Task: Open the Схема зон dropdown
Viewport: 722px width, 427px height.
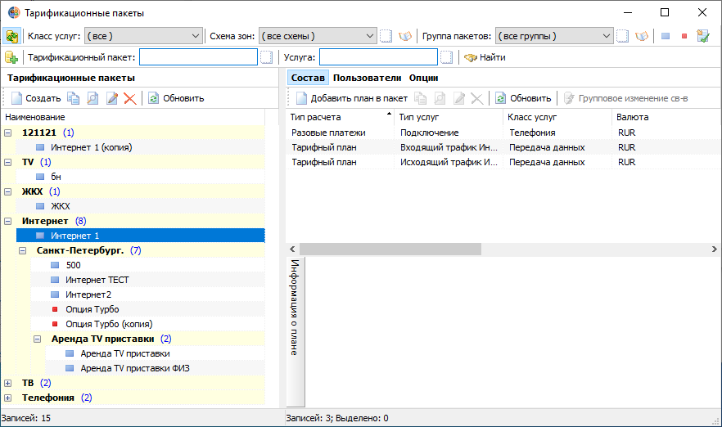Action: tap(318, 36)
